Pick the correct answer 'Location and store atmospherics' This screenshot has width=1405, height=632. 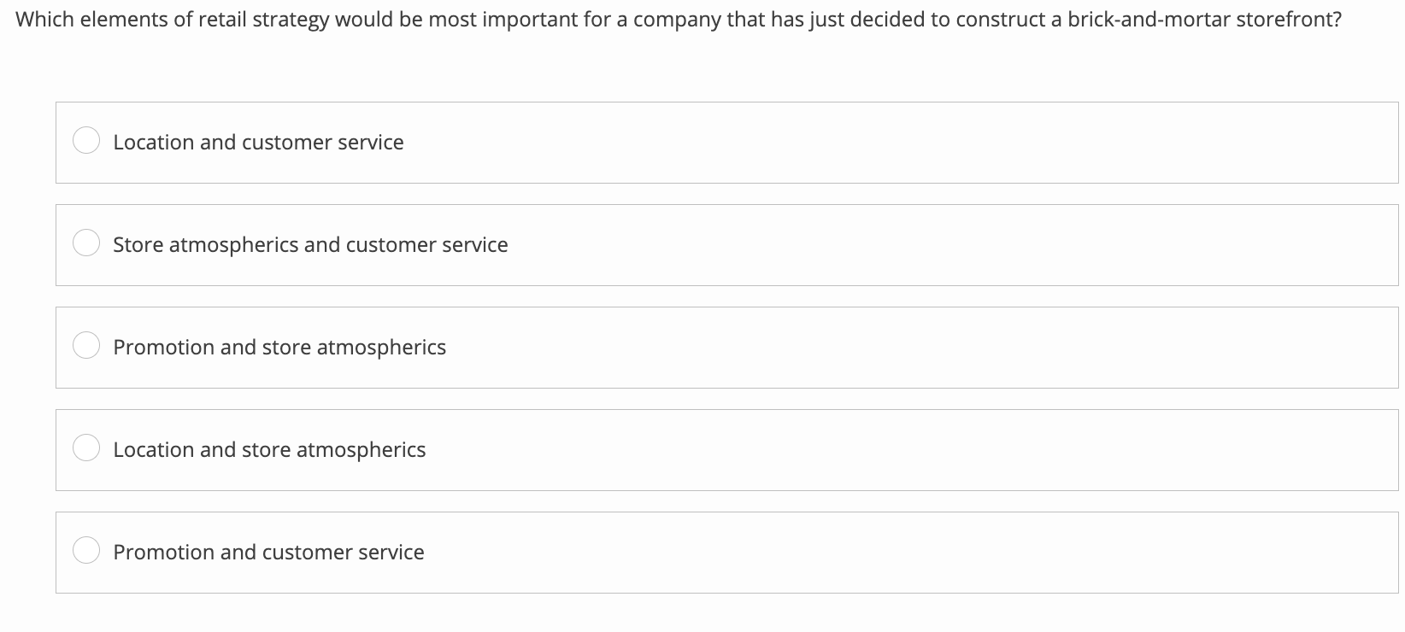[x=269, y=449]
